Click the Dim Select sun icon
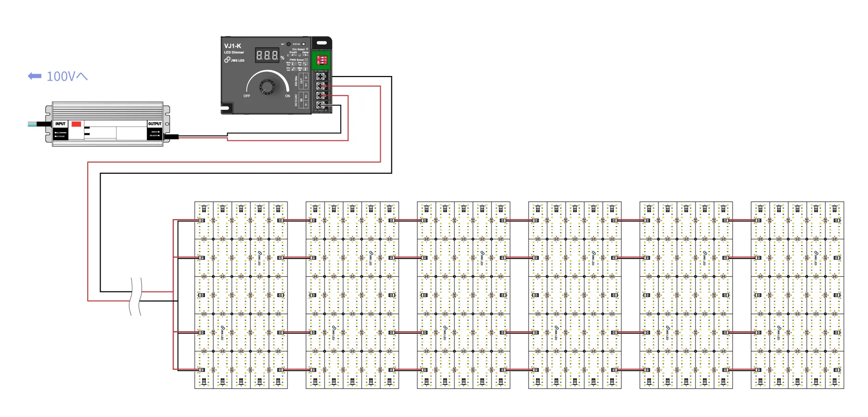This screenshot has height=417, width=868. click(306, 50)
